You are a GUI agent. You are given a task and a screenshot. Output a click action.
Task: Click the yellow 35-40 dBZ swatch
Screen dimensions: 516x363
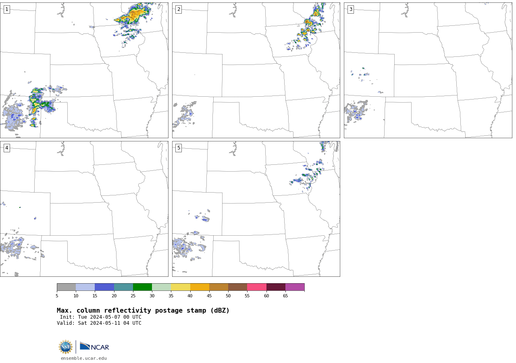181,287
